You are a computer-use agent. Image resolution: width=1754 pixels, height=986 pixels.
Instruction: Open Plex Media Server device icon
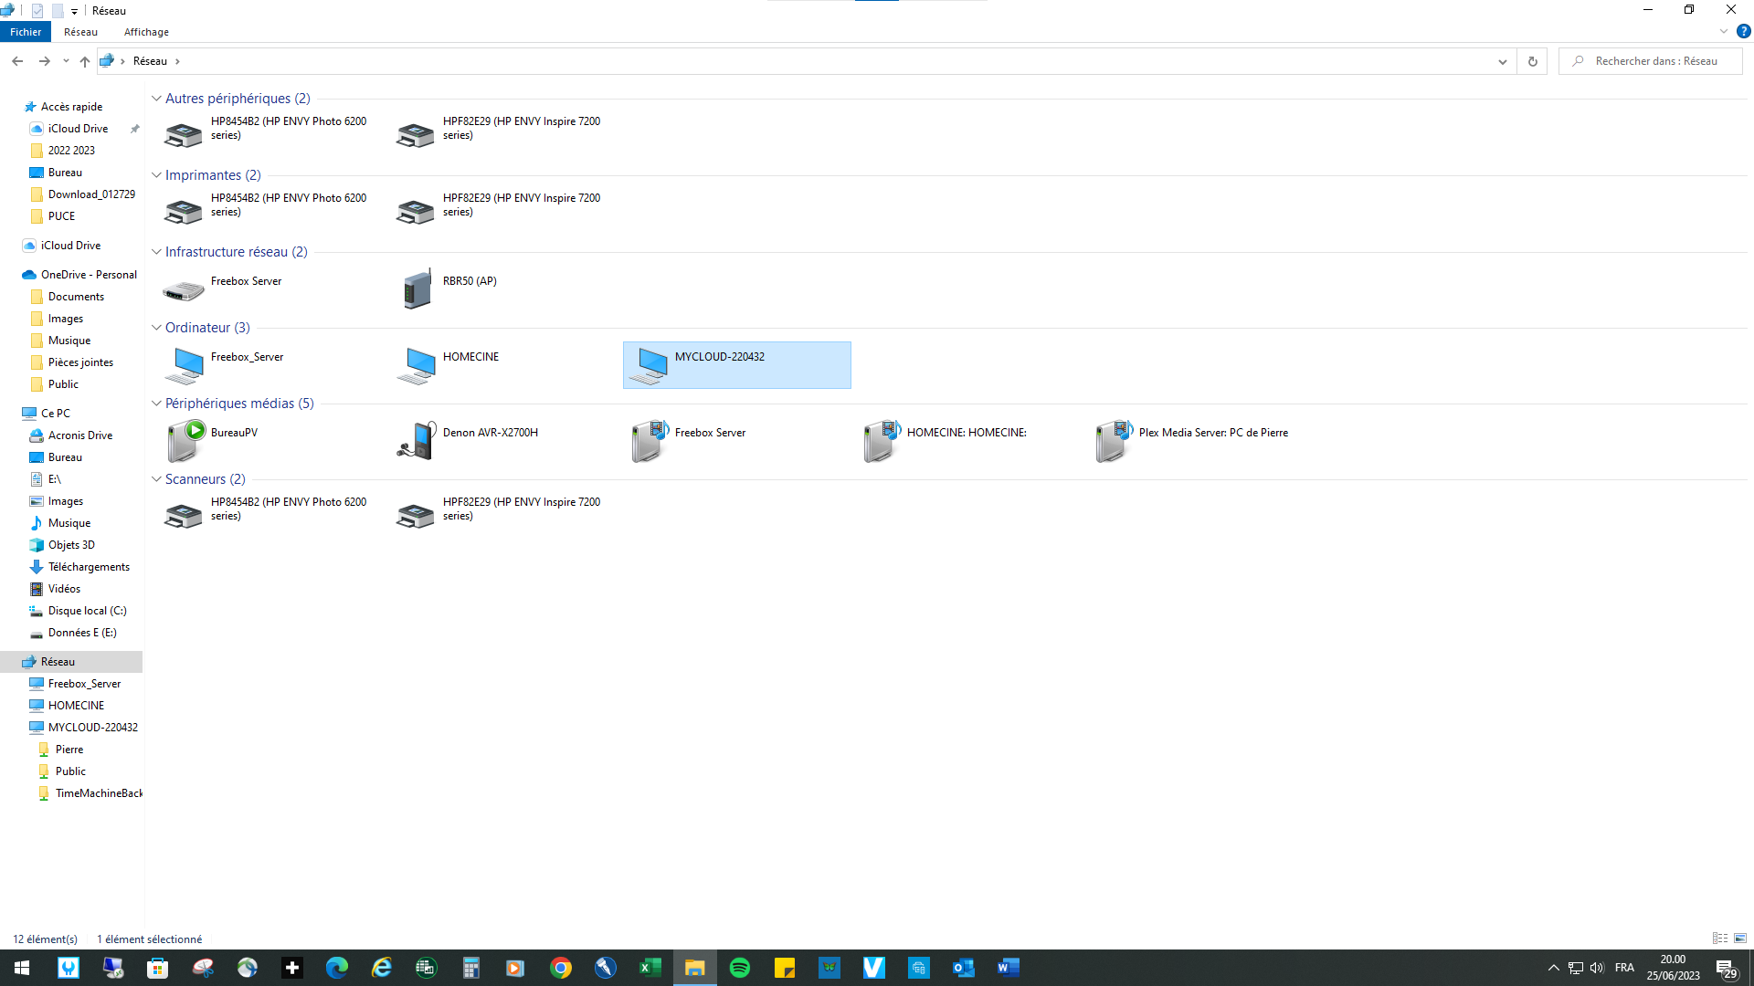(1114, 441)
